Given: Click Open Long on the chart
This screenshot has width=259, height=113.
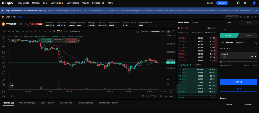Looking at the screenshot, I should (47, 41).
